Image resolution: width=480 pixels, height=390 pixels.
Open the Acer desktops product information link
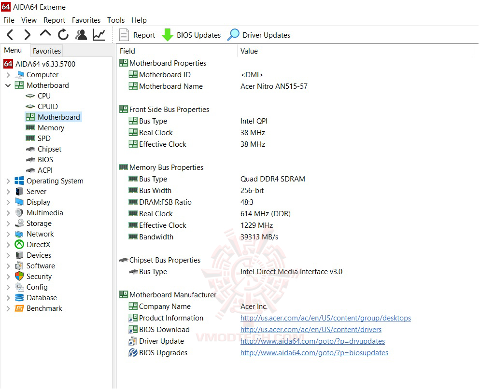coord(325,318)
